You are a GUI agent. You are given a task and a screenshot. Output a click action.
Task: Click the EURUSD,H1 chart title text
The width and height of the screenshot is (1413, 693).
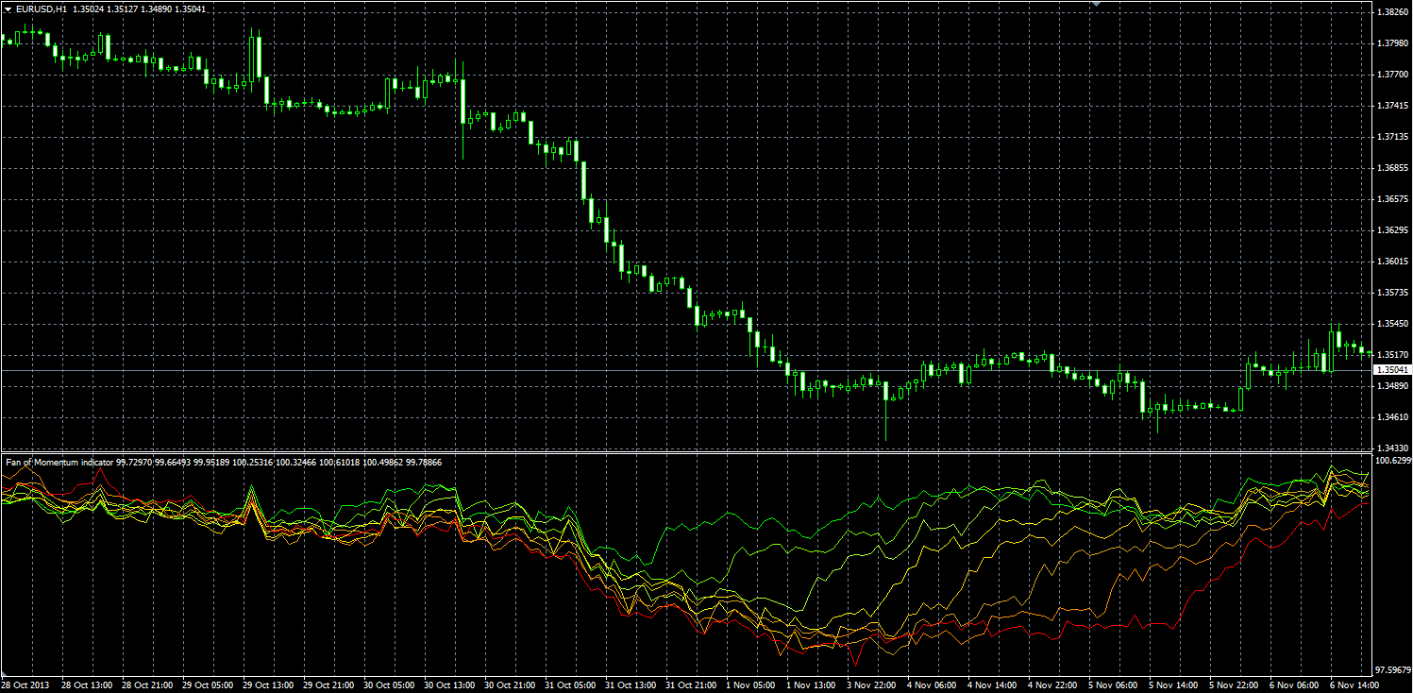pyautogui.click(x=41, y=8)
